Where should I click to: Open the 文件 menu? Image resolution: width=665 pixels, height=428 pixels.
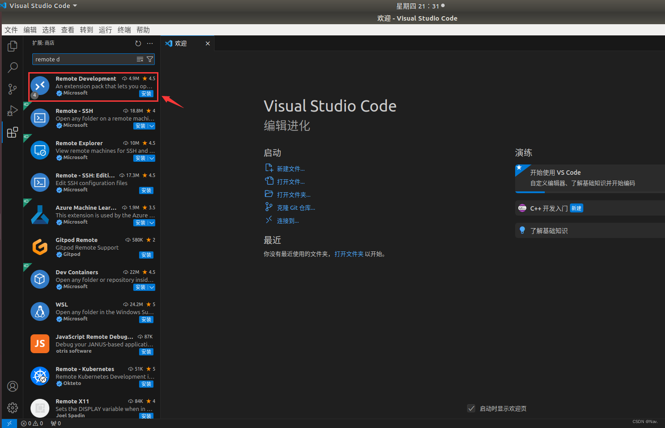11,30
